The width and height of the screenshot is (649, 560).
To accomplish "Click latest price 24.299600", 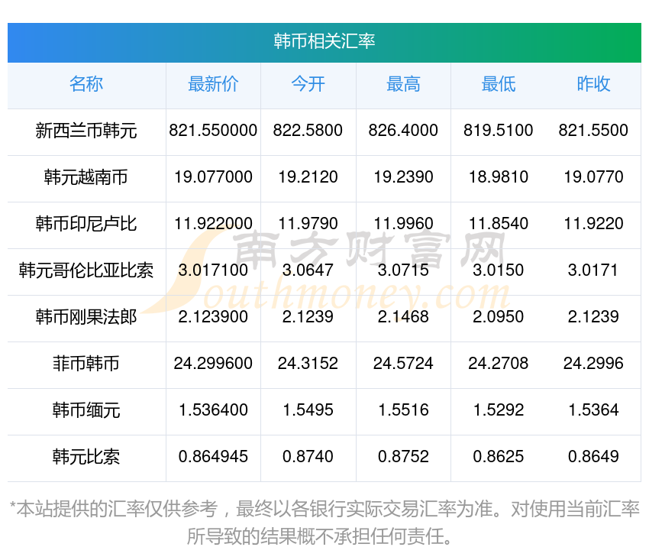I will click(213, 364).
